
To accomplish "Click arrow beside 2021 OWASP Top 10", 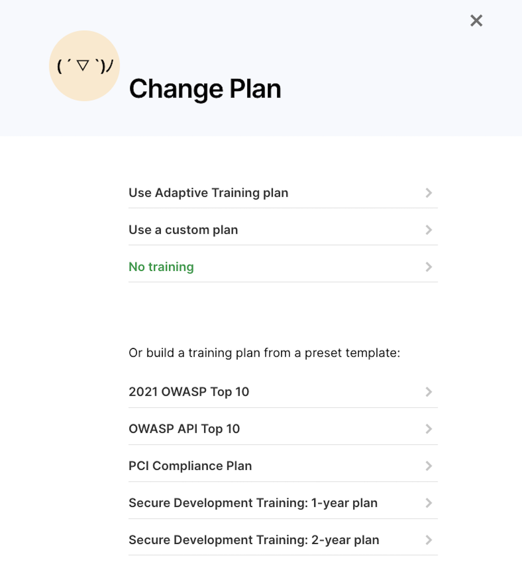I will [429, 392].
